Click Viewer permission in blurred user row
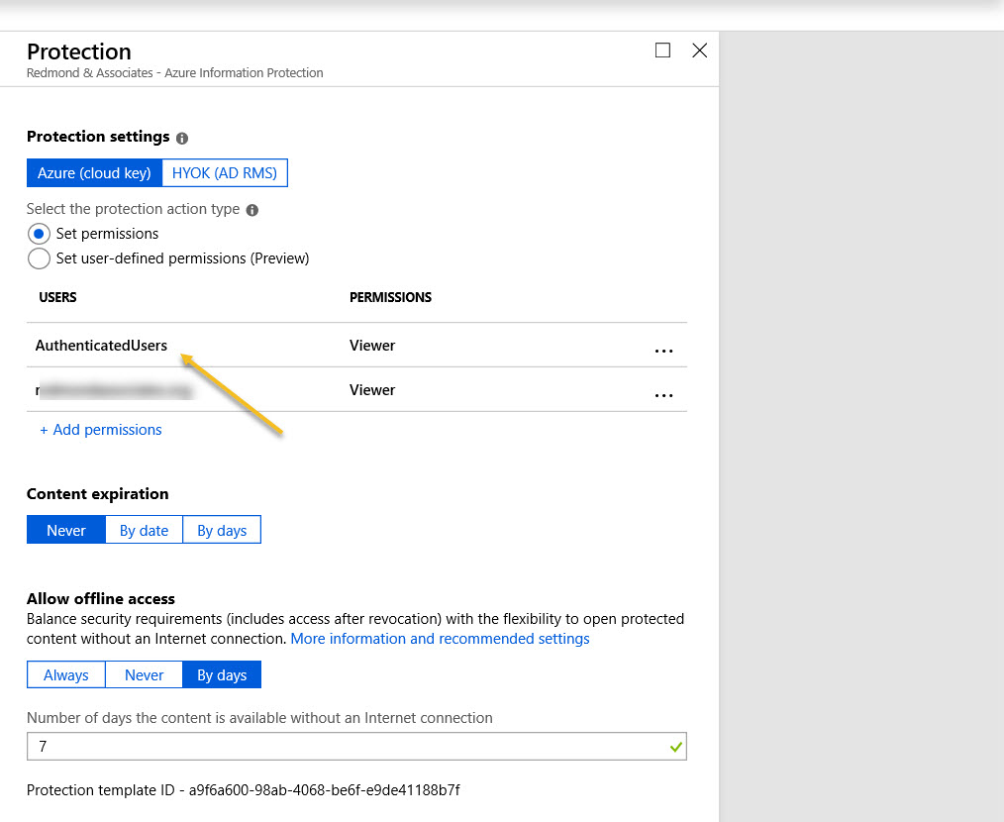 [372, 390]
